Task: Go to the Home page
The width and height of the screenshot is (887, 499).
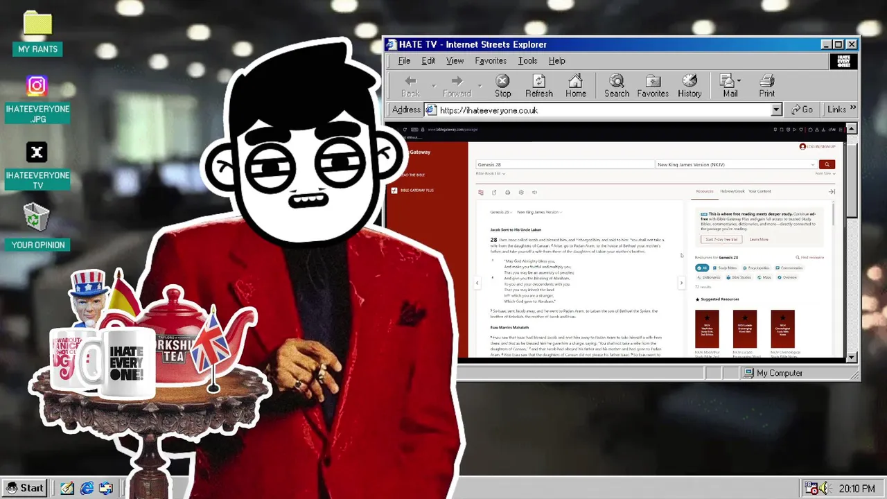Action: [x=575, y=86]
